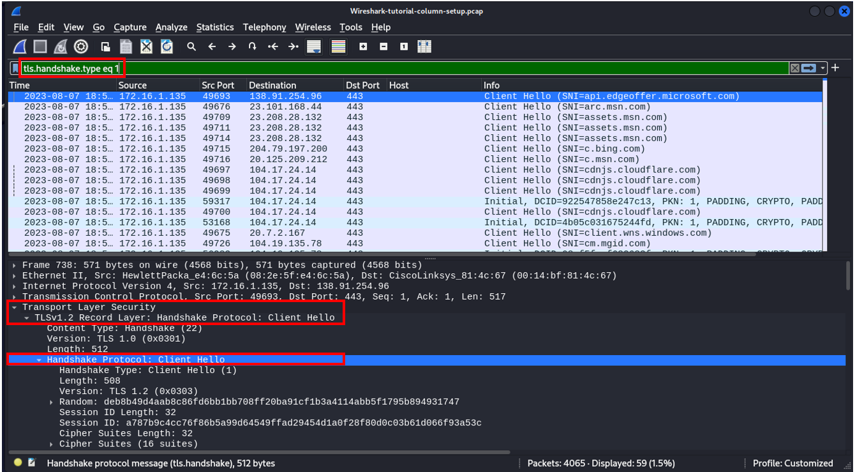The width and height of the screenshot is (855, 472).
Task: Collapse Handshake Protocol: Client Hello row
Action: 40,360
